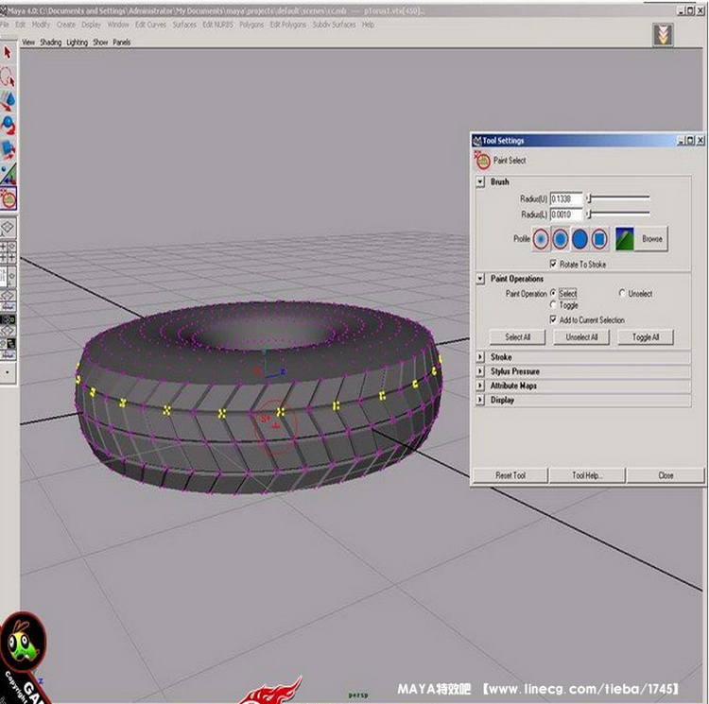Open the viewport Shading menu
The width and height of the screenshot is (709, 704).
[x=51, y=42]
